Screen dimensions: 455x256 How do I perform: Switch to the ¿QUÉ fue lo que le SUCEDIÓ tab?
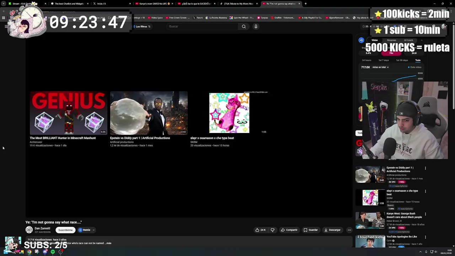tap(196, 4)
